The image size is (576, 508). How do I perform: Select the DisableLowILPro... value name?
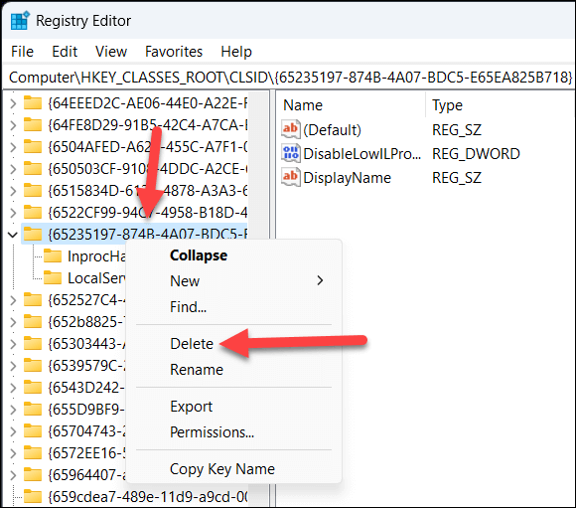(x=361, y=154)
